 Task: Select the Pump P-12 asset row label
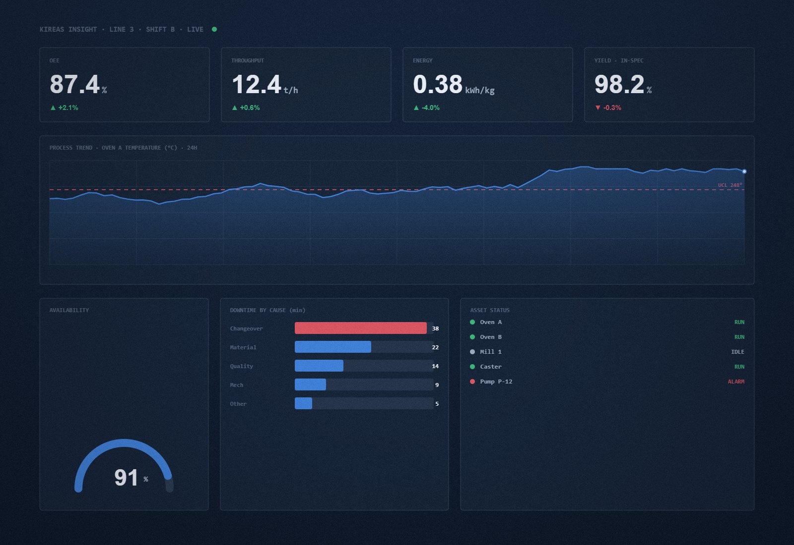496,381
